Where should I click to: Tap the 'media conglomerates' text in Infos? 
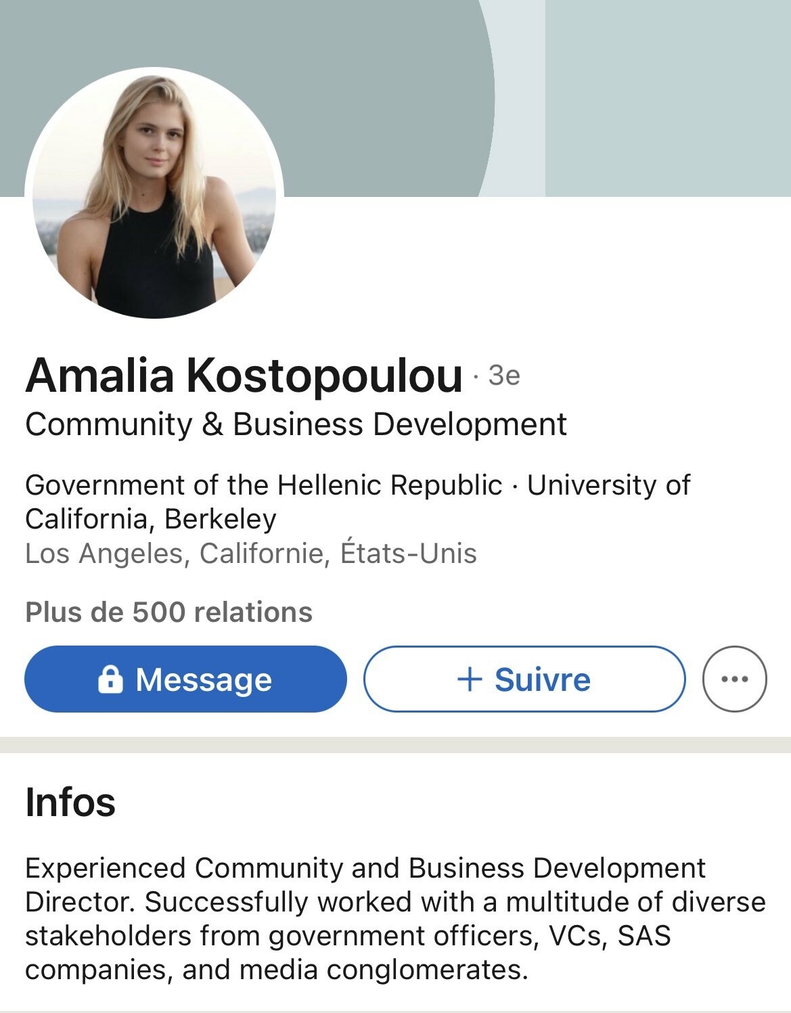tap(384, 970)
